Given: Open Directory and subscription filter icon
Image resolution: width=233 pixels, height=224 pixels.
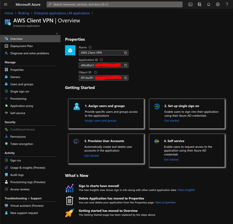Looking at the screenshot, I should 199,4.
